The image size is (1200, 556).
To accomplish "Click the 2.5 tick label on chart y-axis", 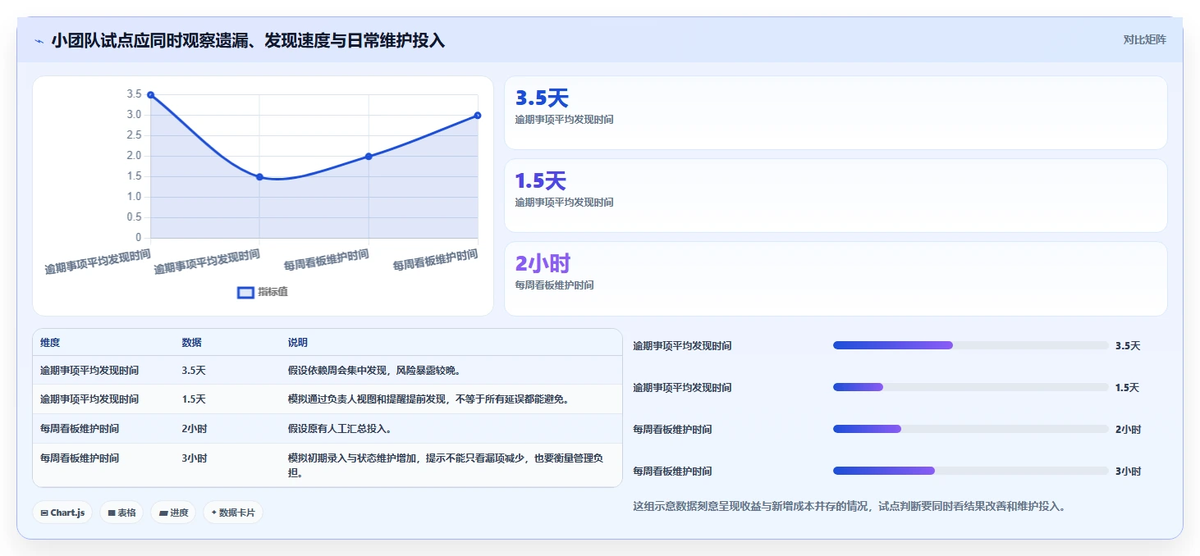I will (134, 135).
